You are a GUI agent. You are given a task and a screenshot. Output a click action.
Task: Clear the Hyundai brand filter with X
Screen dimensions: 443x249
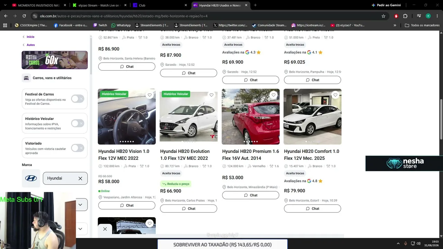tap(80, 178)
